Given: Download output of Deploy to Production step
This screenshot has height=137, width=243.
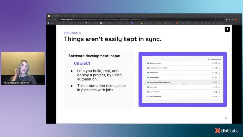Looking at the screenshot, I should point(219,97).
